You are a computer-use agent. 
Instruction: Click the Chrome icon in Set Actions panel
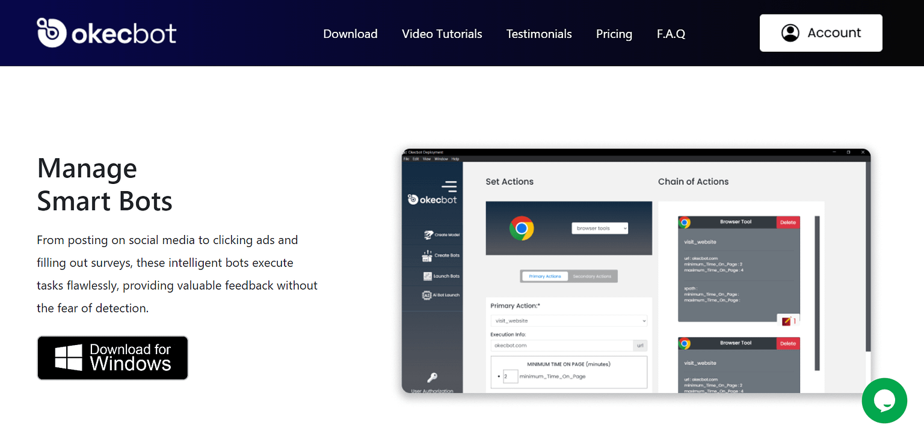(x=523, y=228)
